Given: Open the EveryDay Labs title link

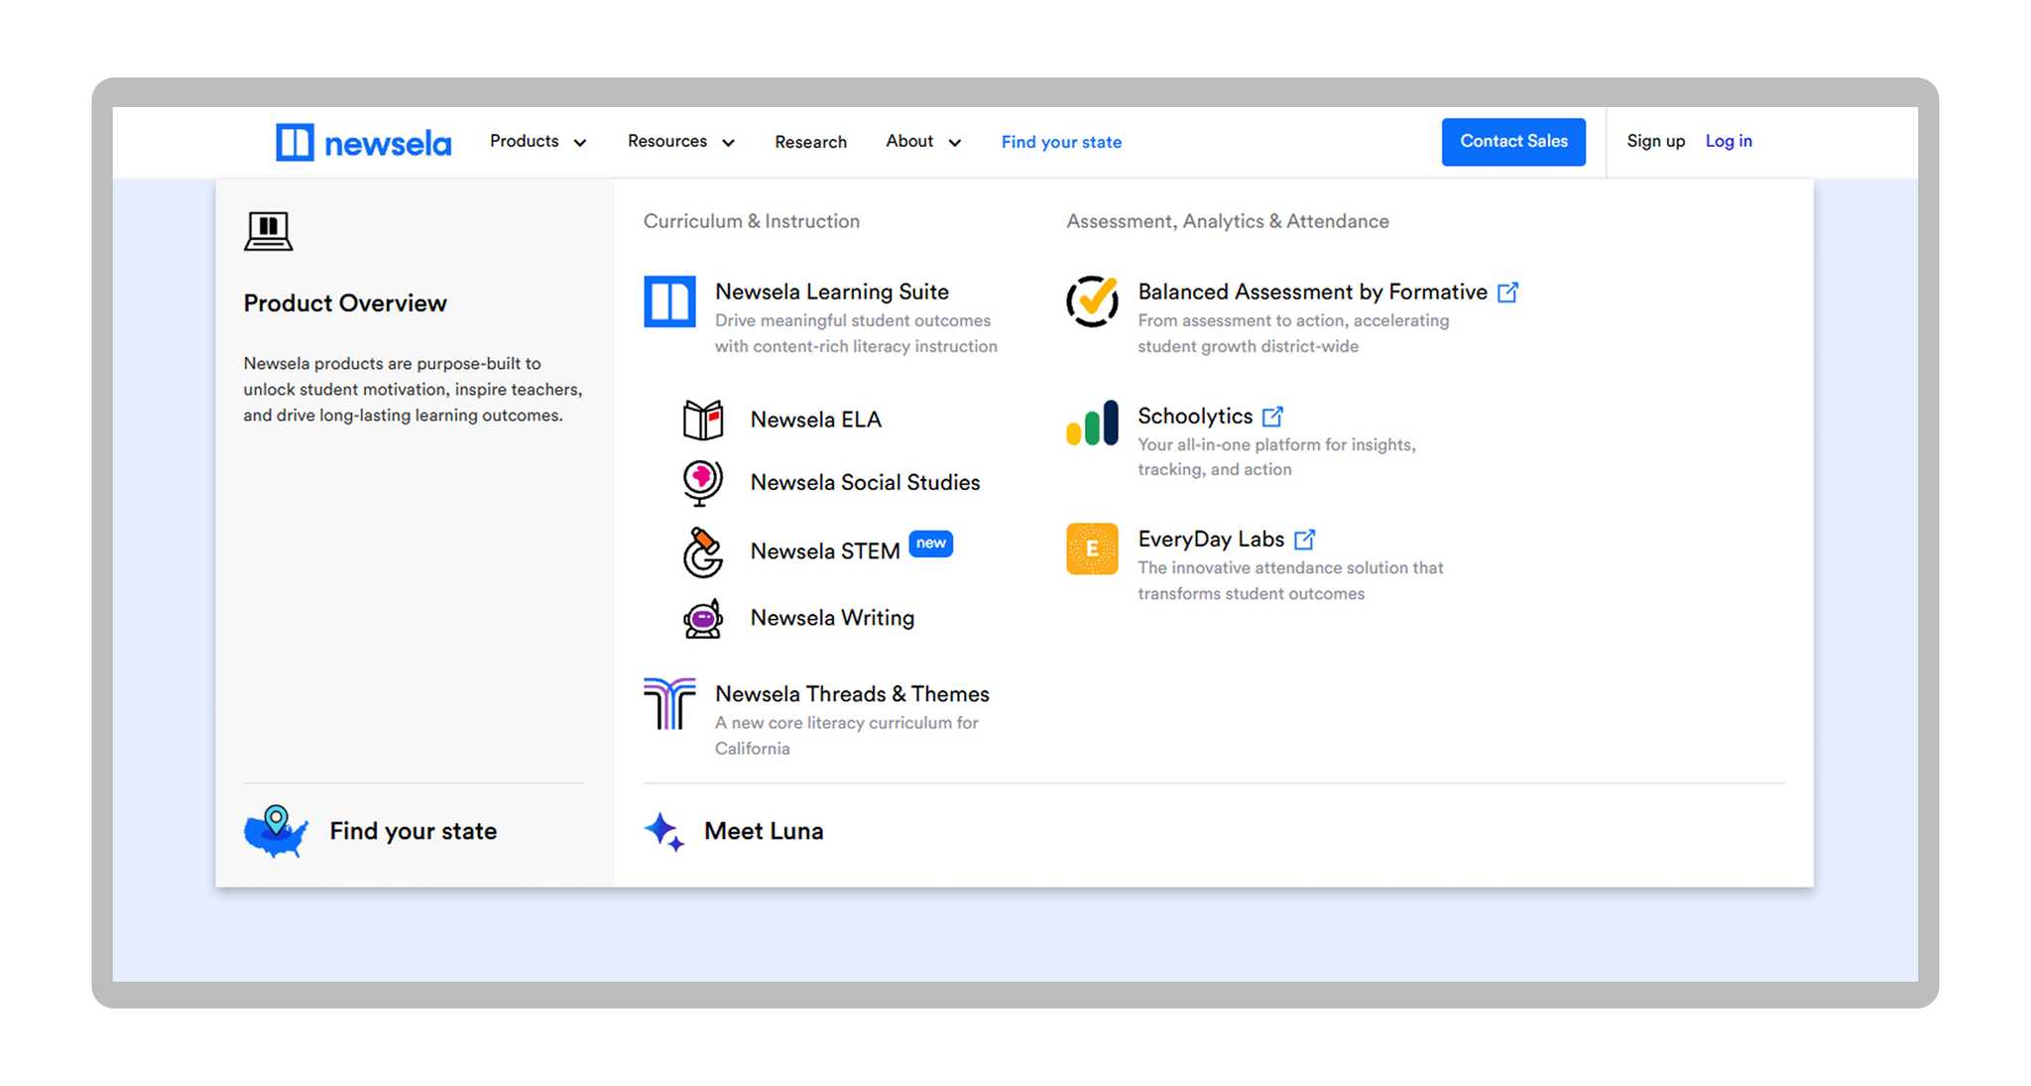Looking at the screenshot, I should click(x=1211, y=539).
